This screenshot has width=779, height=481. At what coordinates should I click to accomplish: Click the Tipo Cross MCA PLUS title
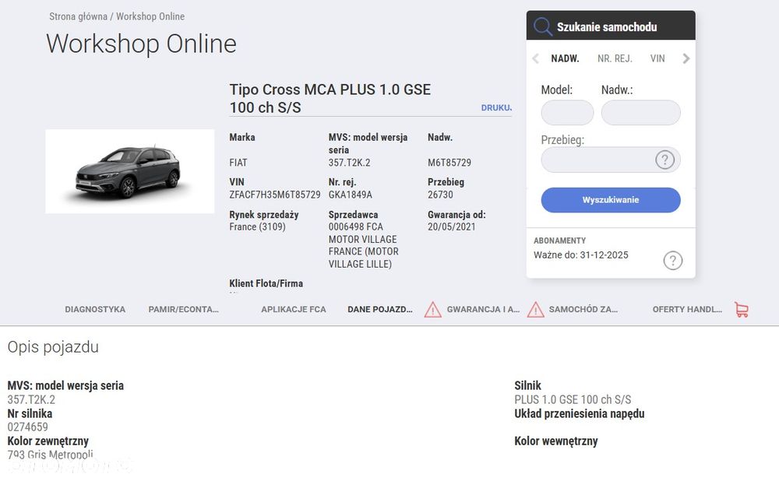330,98
